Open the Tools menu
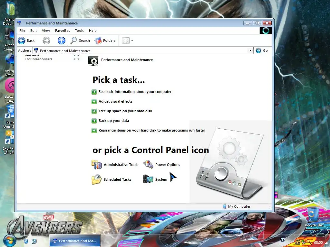 tap(79, 31)
